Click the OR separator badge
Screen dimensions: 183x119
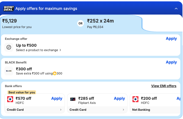click(x=81, y=23)
